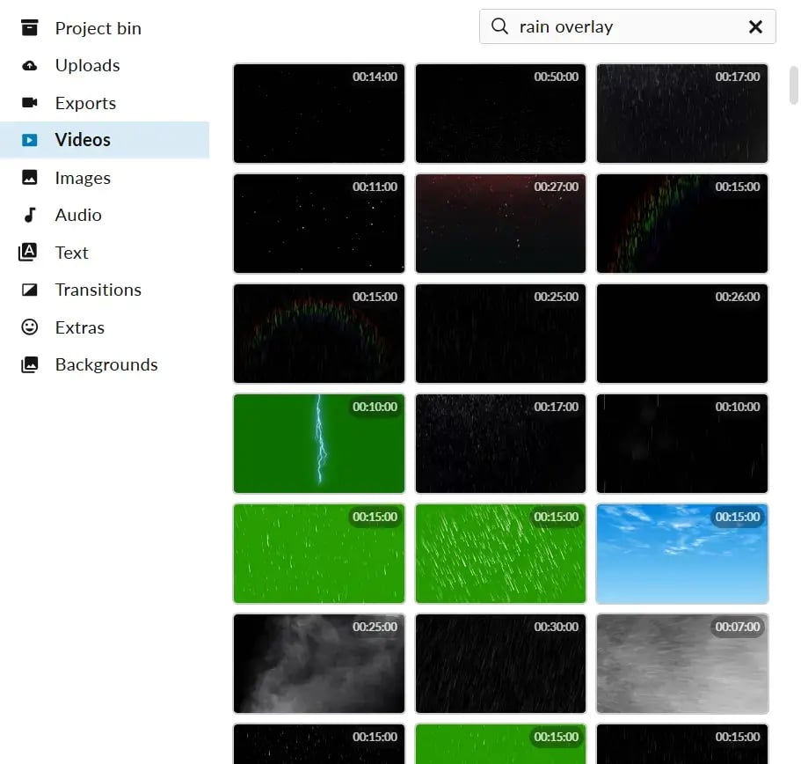Select the 00:07:00 gray fog video
801x764 pixels.
pos(682,664)
